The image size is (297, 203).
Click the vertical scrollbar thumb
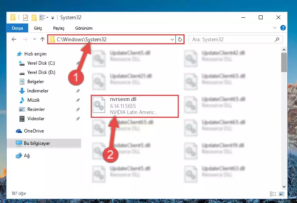tap(284, 62)
